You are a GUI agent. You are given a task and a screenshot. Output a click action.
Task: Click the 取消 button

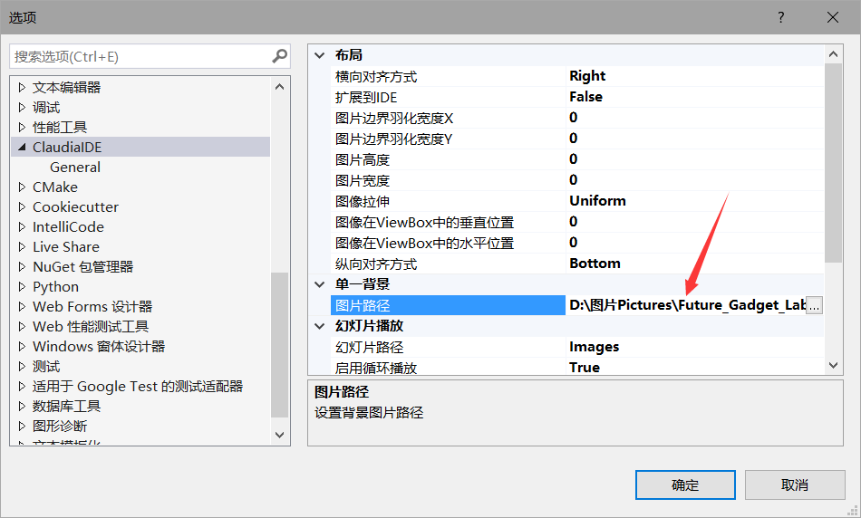click(794, 484)
